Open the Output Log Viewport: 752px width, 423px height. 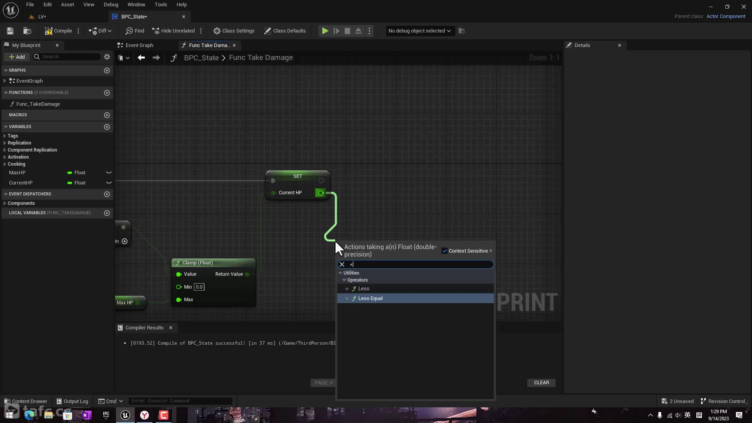(x=72, y=401)
